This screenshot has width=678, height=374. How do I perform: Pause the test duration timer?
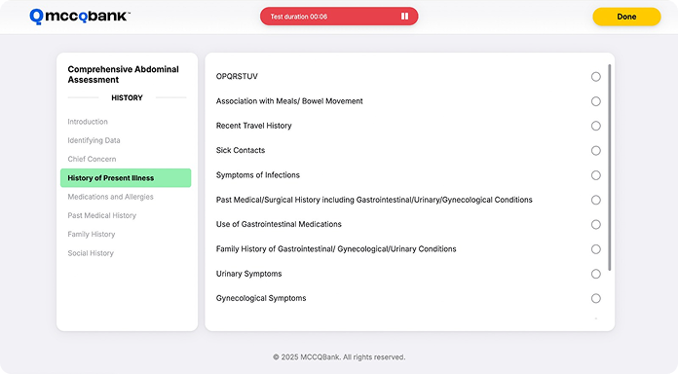pos(404,16)
